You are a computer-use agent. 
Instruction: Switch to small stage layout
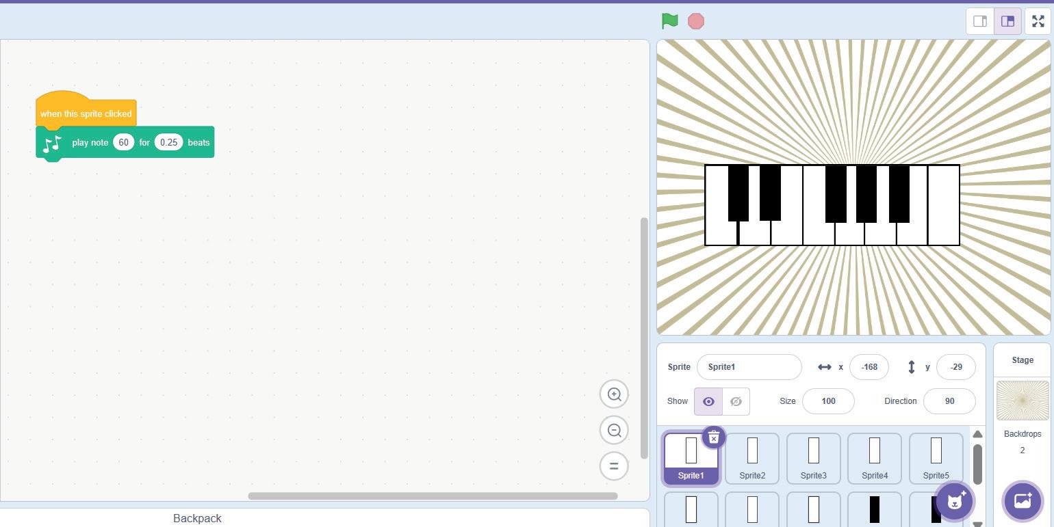[980, 21]
